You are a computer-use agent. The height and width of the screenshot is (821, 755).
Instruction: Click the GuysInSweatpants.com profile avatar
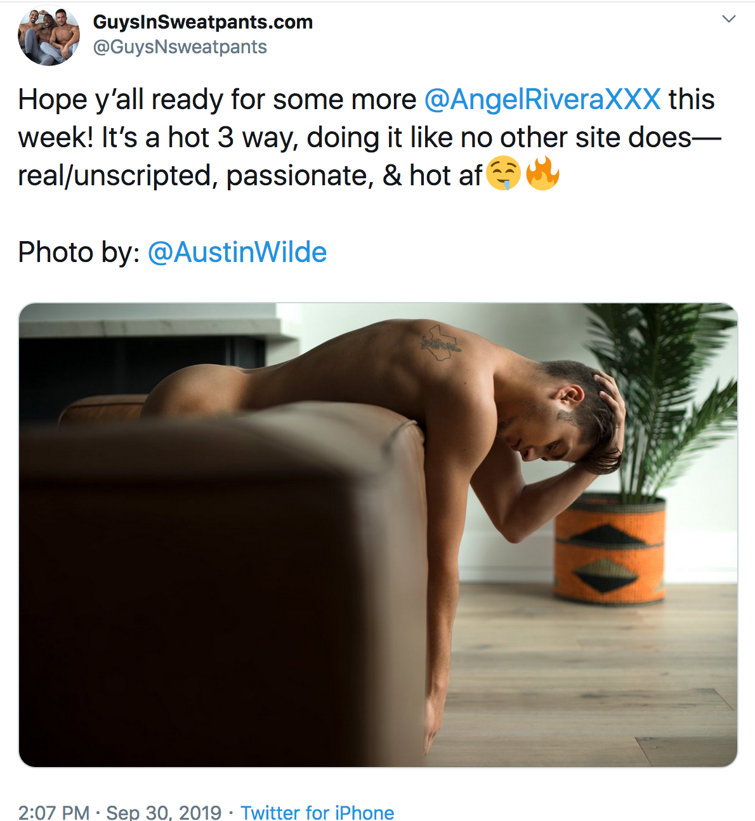click(49, 35)
